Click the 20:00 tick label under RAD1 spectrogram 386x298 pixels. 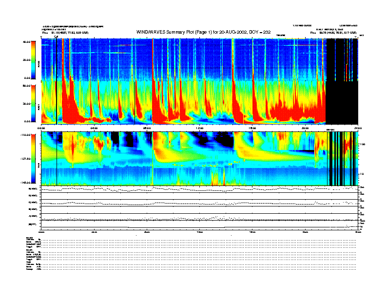[305, 128]
